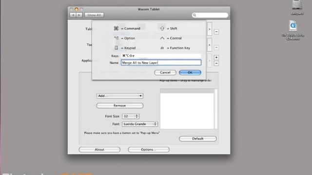Click Show All in toolbar
This screenshot has width=312, height=175.
[x=94, y=15]
